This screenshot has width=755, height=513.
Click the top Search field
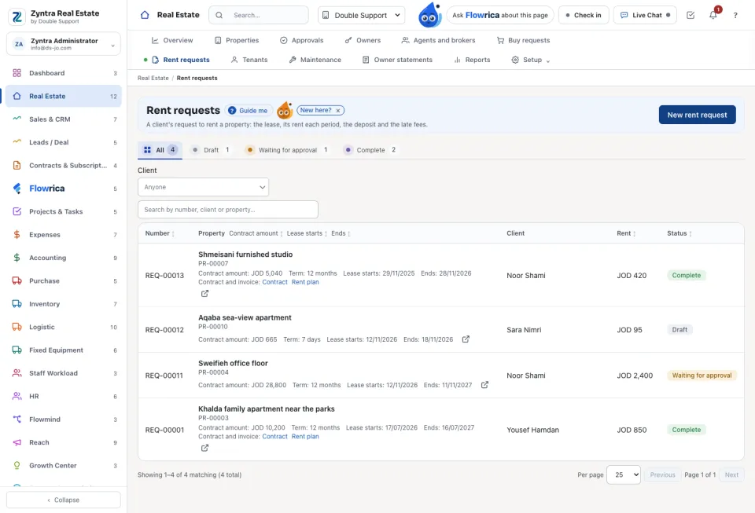(259, 16)
